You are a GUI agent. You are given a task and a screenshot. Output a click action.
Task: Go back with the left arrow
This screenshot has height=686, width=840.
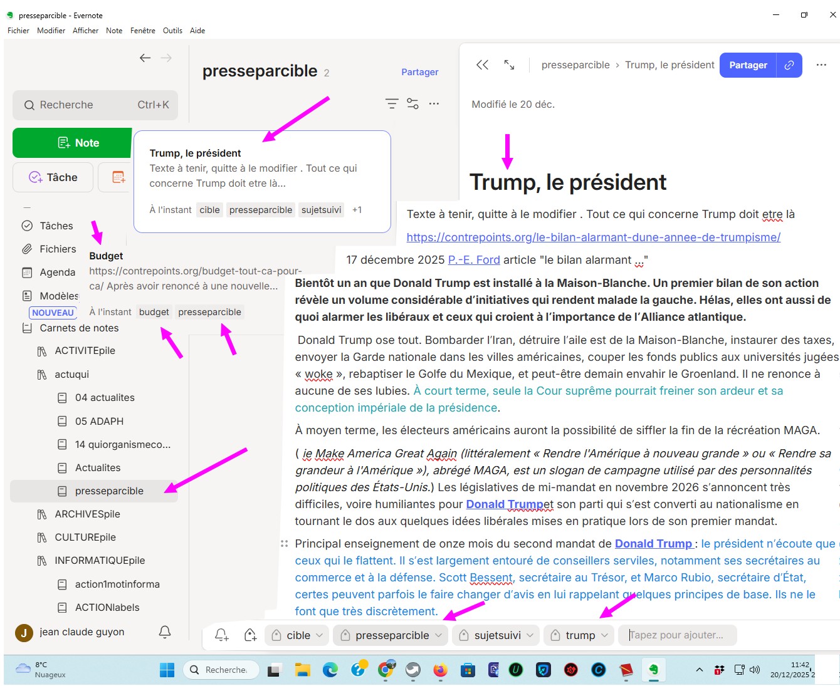click(145, 58)
